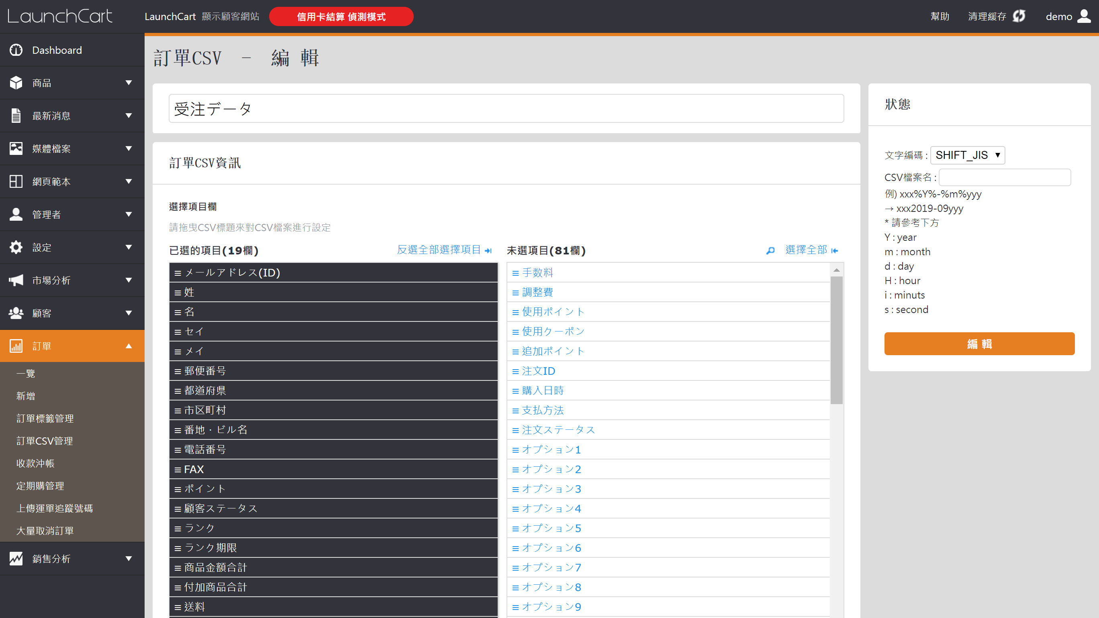Click the arrow icon beside 選擇全部

coord(835,250)
